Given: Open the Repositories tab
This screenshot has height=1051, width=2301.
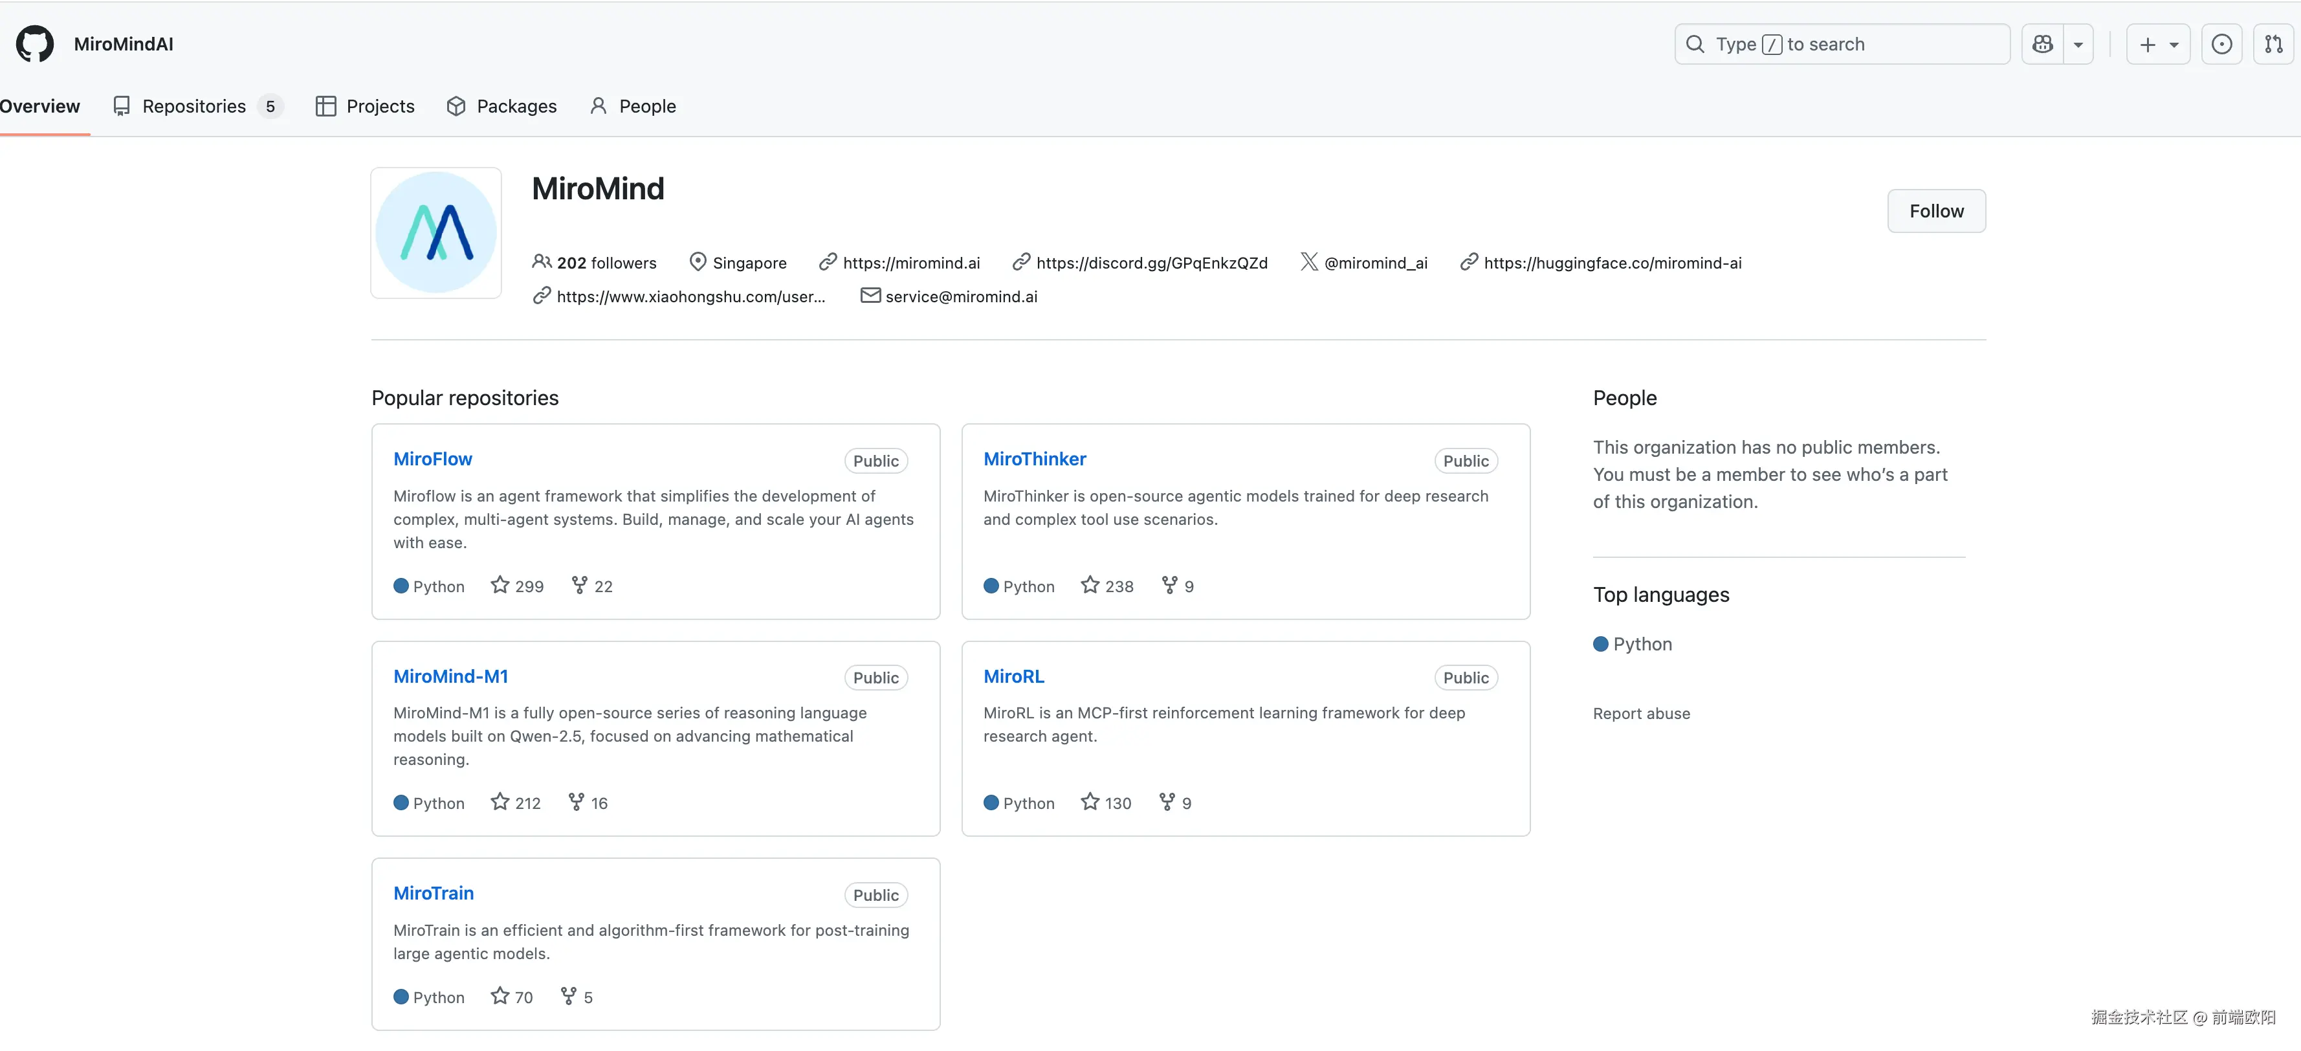Looking at the screenshot, I should point(194,106).
